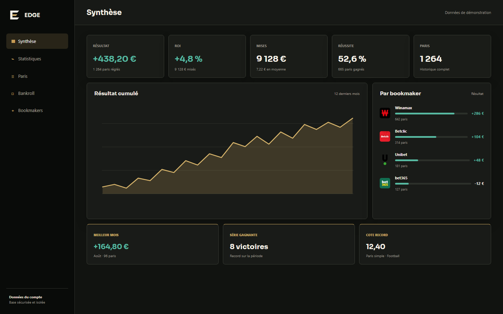Click the '642 paris' text under Winamax

pos(401,119)
